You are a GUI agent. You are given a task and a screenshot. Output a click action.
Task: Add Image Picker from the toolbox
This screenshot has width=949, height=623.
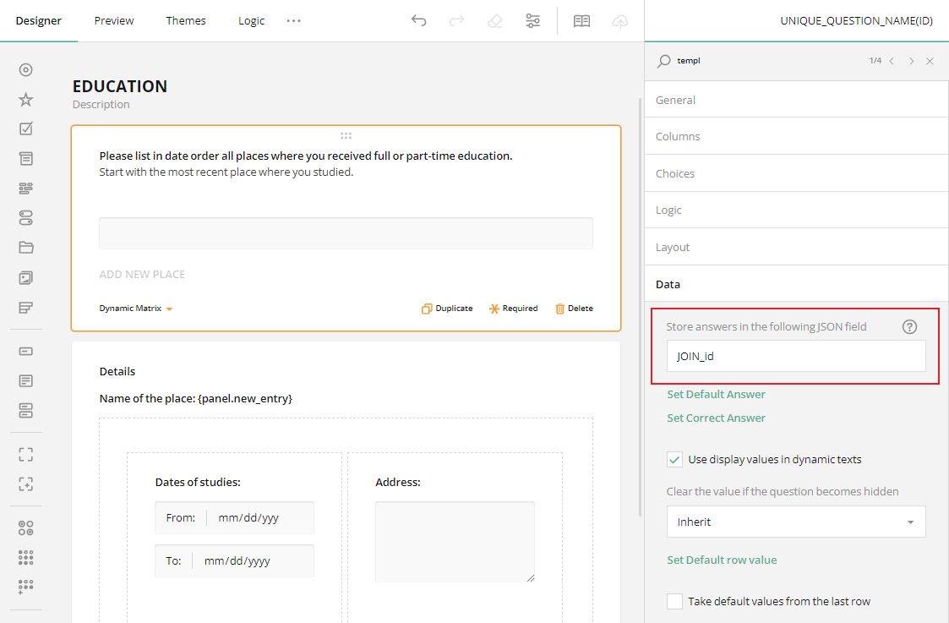coord(26,277)
